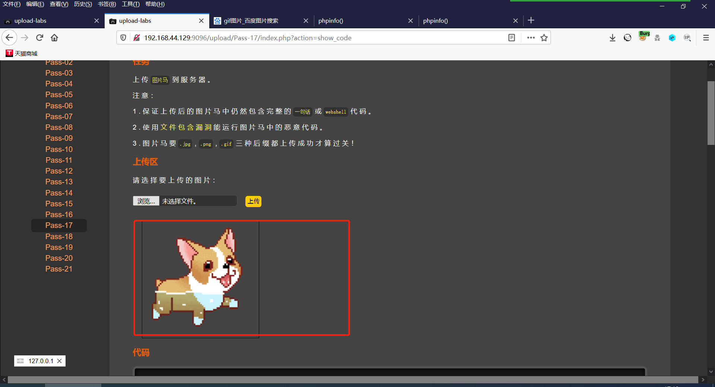Click the 浏览... file browse button

point(146,201)
